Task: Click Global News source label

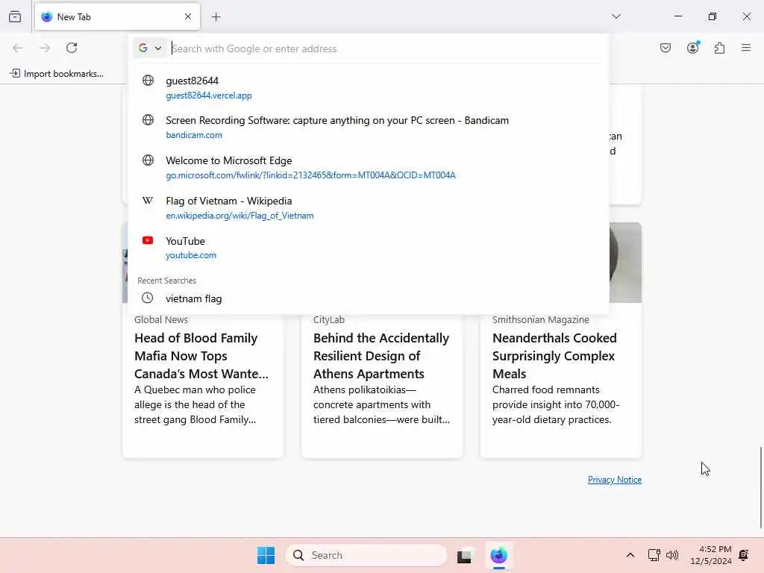Action: (x=161, y=319)
